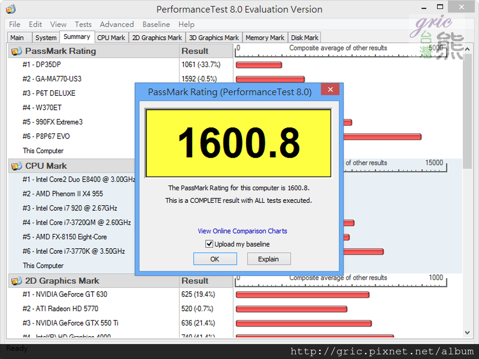Click the NVIDIA GeForce GT 630 result bar
This screenshot has height=359, width=479.
pyautogui.click(x=302, y=294)
